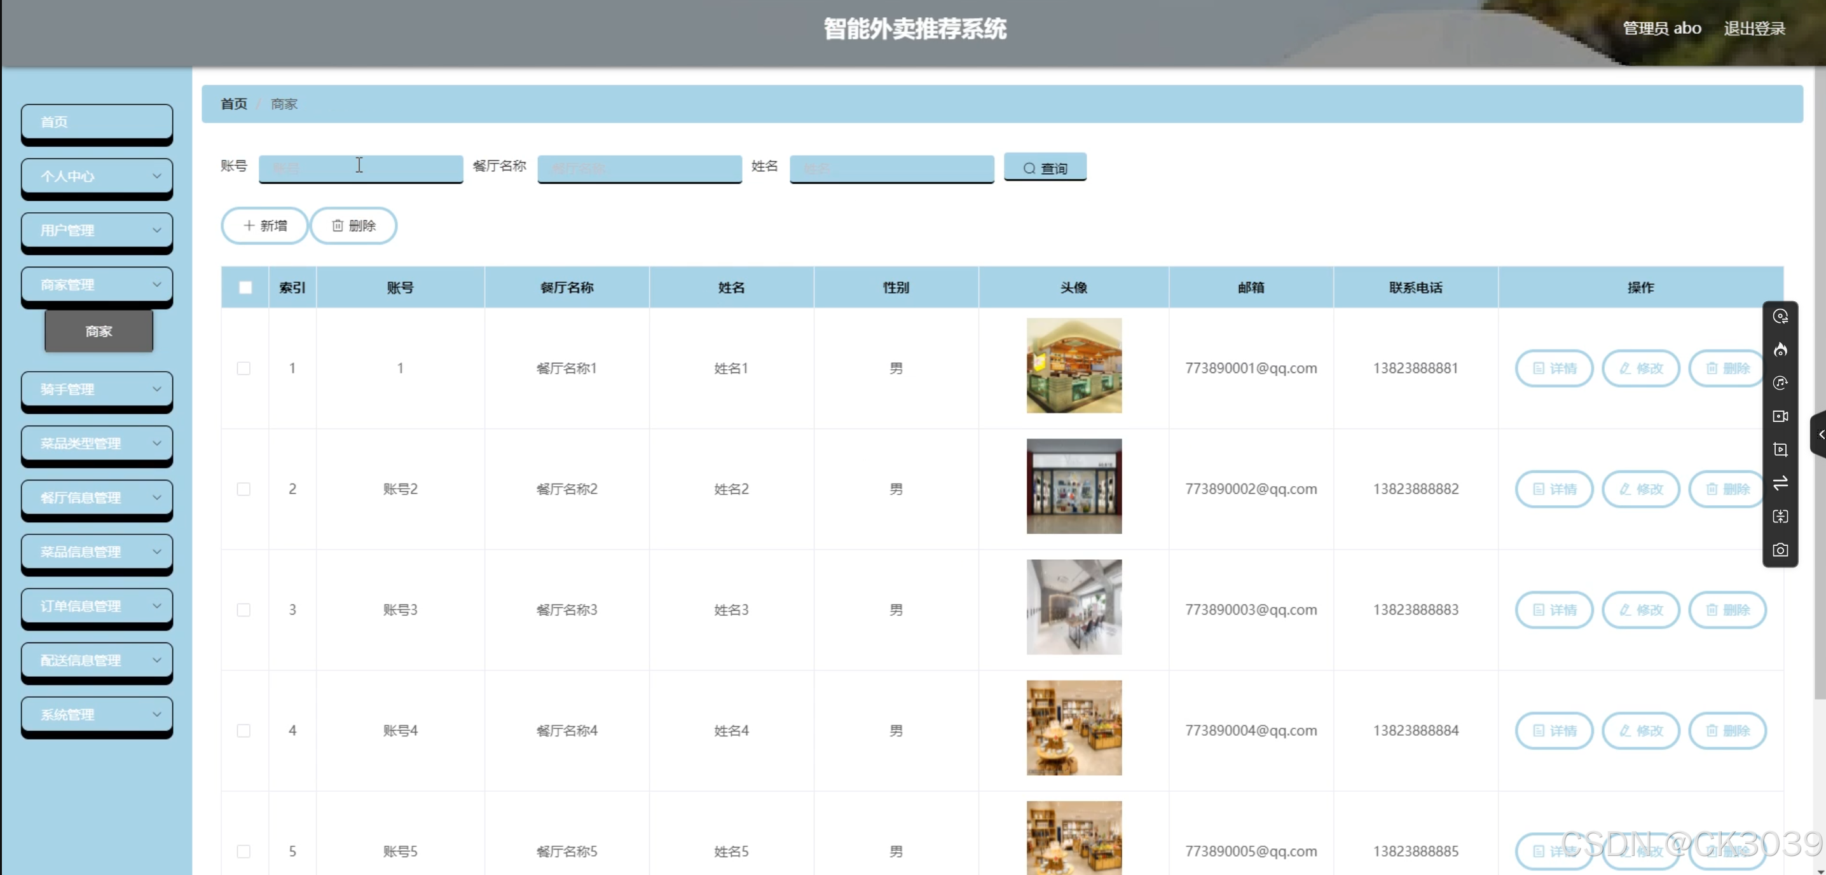
Task: Expand the 骑手管理 sidebar menu
Action: [97, 389]
